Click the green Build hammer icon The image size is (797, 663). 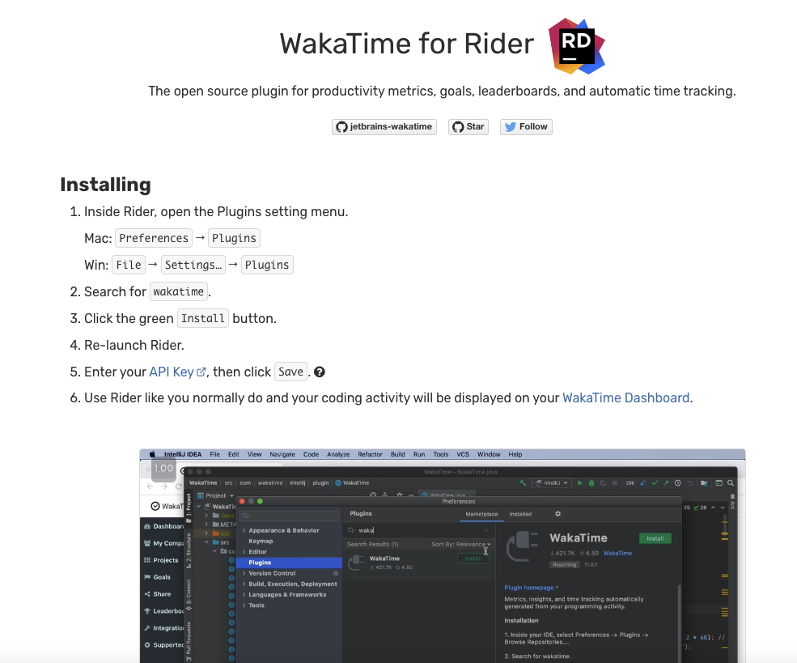point(523,483)
